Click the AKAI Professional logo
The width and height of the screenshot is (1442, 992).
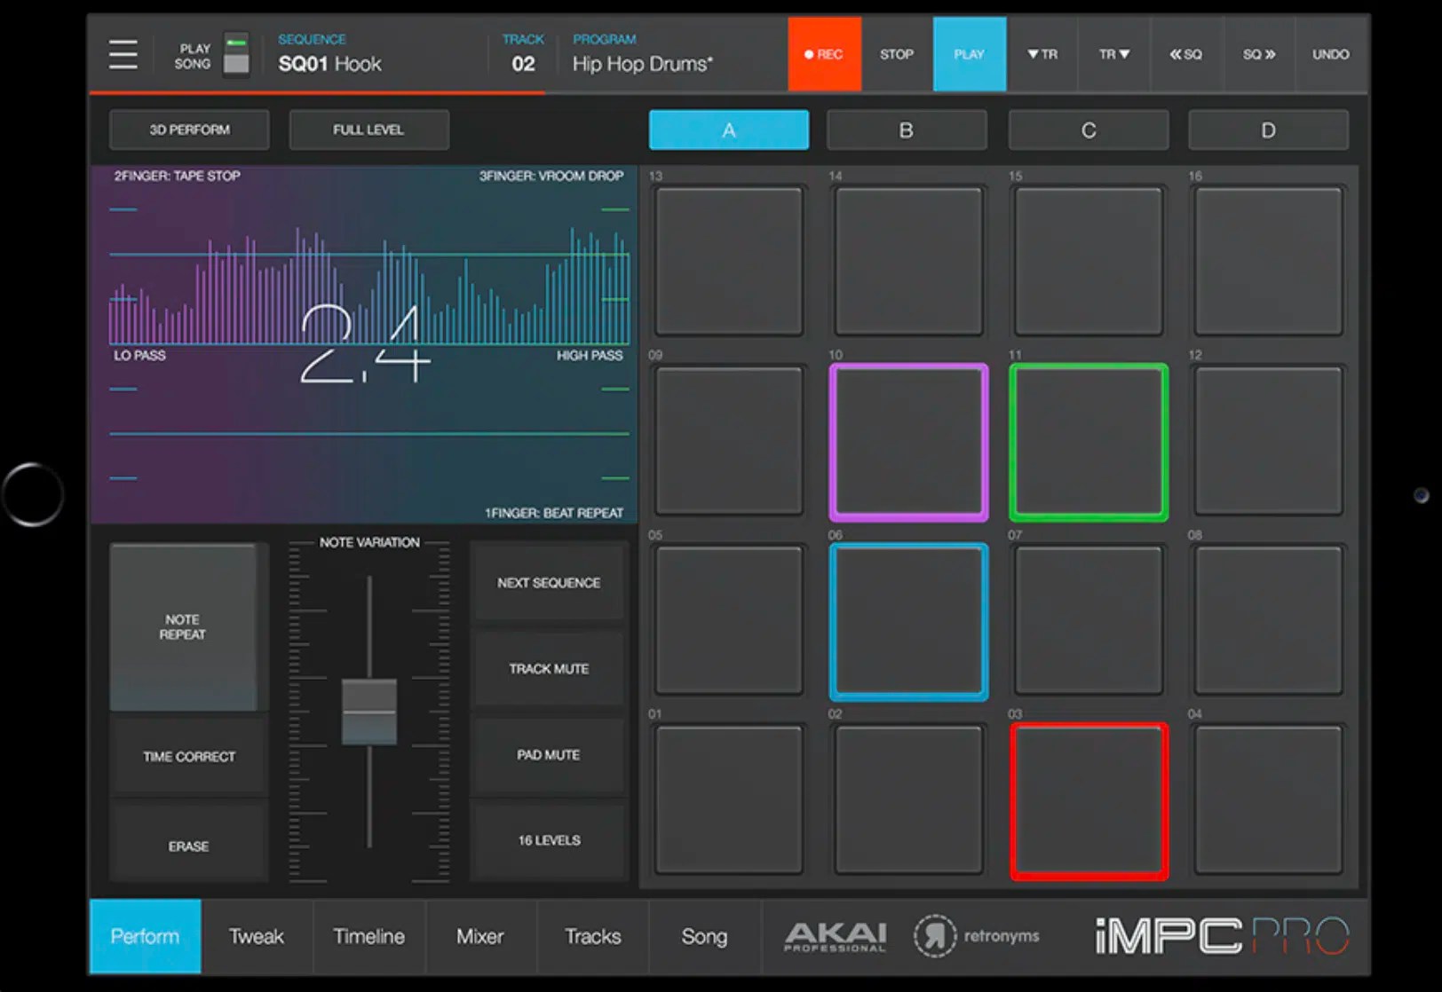(835, 936)
